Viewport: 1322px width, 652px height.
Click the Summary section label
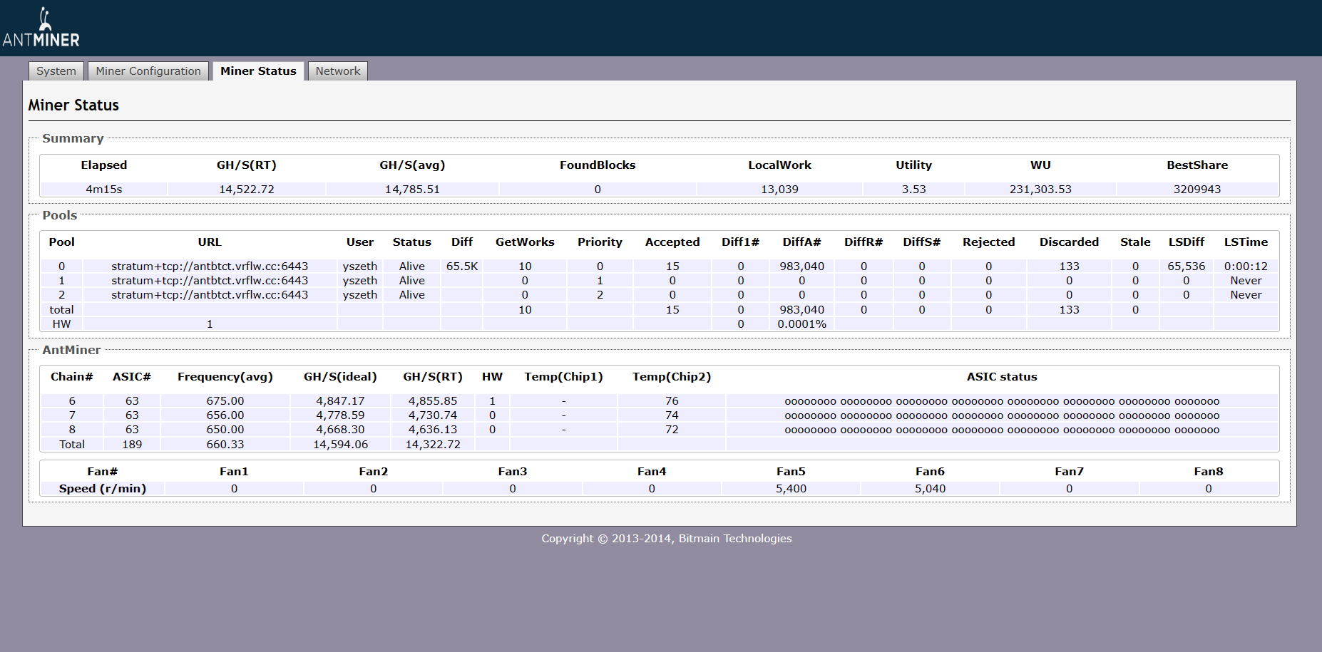coord(73,139)
